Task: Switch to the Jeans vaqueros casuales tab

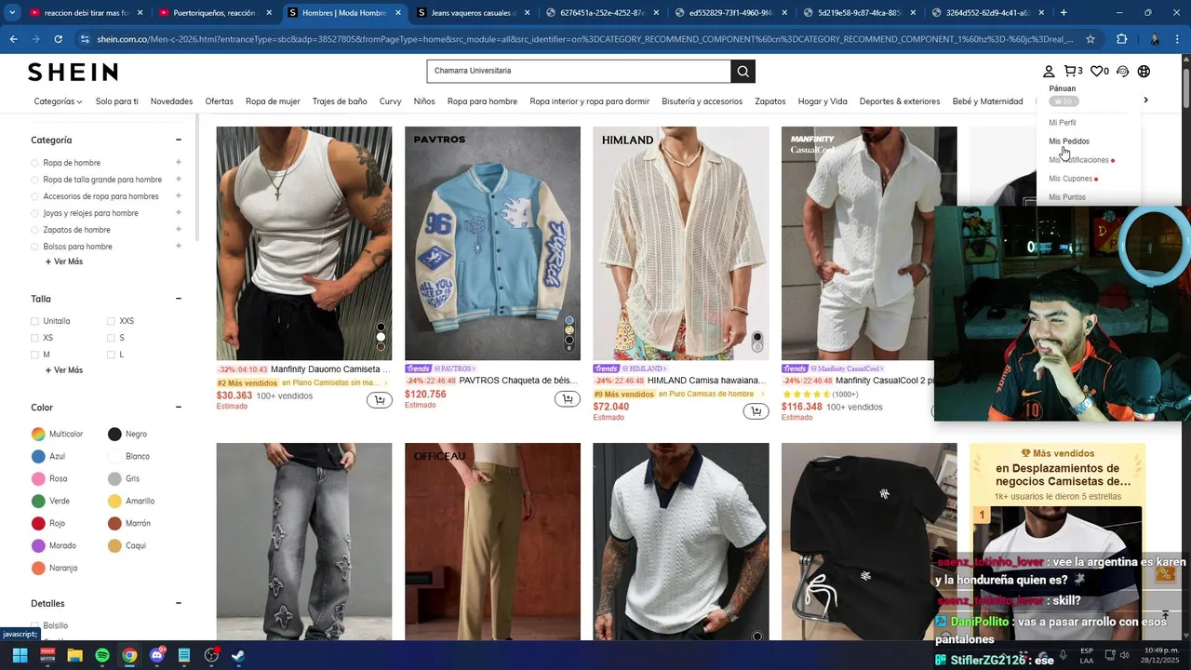Action: click(x=474, y=13)
